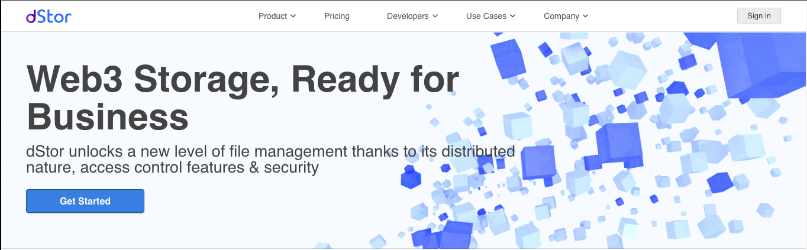Expand the Developers dropdown arrow
The height and width of the screenshot is (250, 807).
pos(435,16)
